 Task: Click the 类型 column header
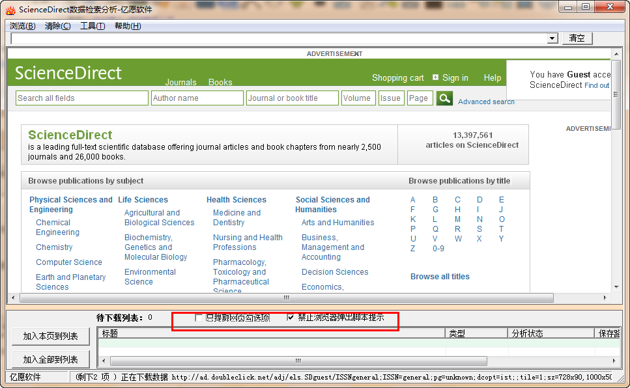(476, 333)
